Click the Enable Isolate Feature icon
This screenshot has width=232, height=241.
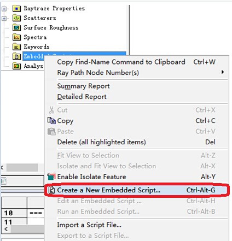pyautogui.click(x=51, y=177)
